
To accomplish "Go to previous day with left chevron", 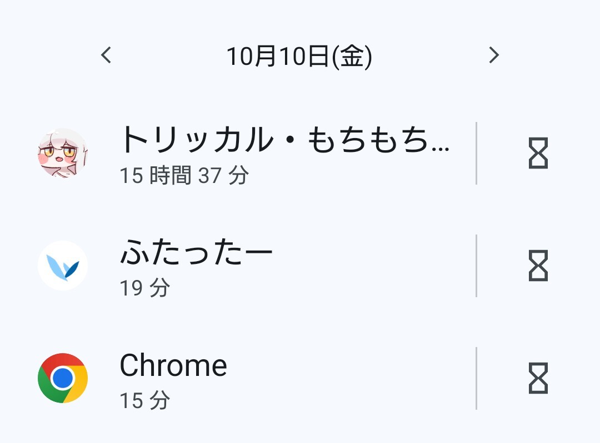I will pos(106,55).
